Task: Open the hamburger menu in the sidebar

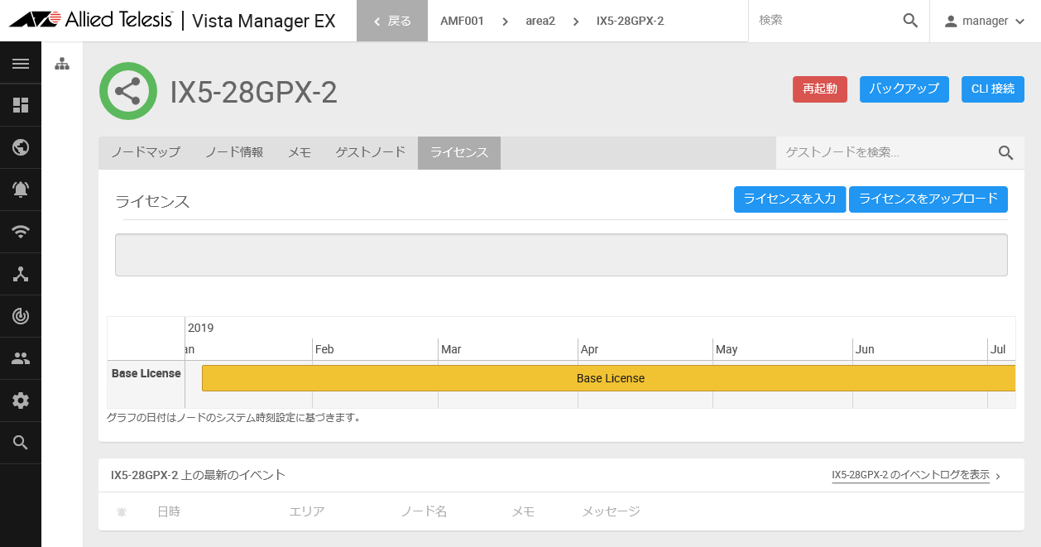Action: 21,64
